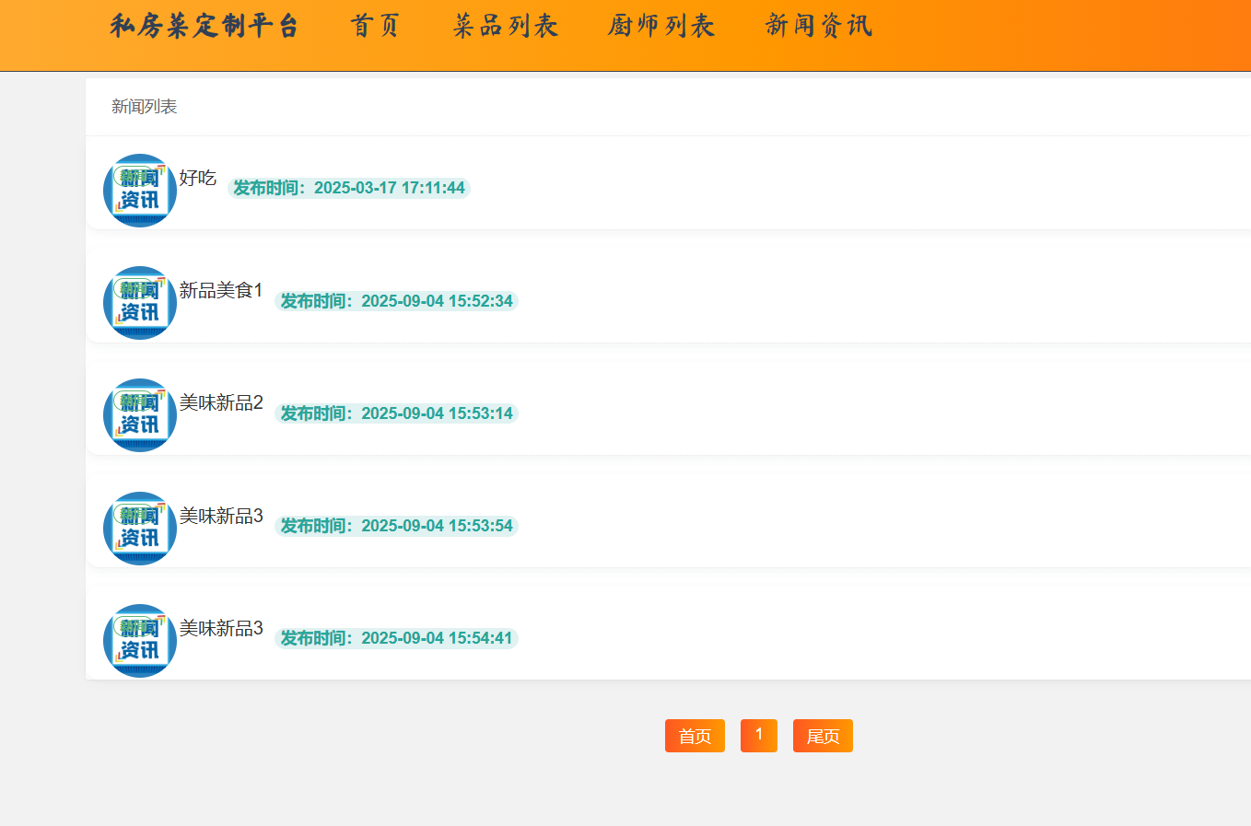
Task: Click the news icon beside 美味新品2
Action: click(x=140, y=415)
